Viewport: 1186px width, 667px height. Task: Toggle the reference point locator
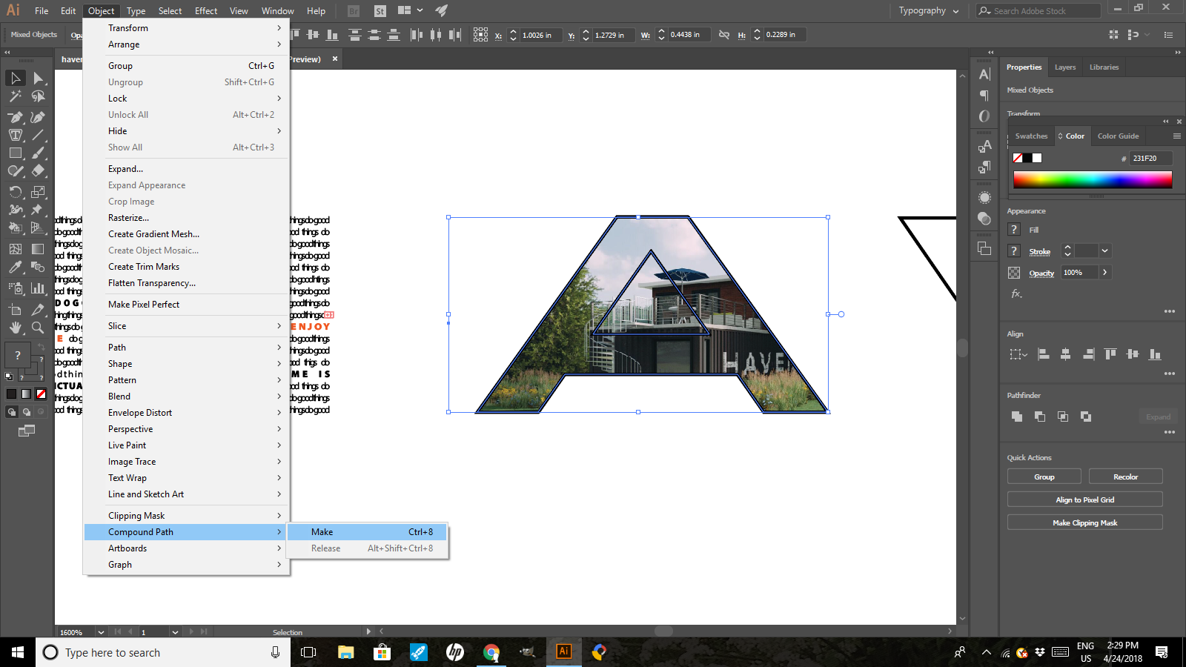(480, 35)
